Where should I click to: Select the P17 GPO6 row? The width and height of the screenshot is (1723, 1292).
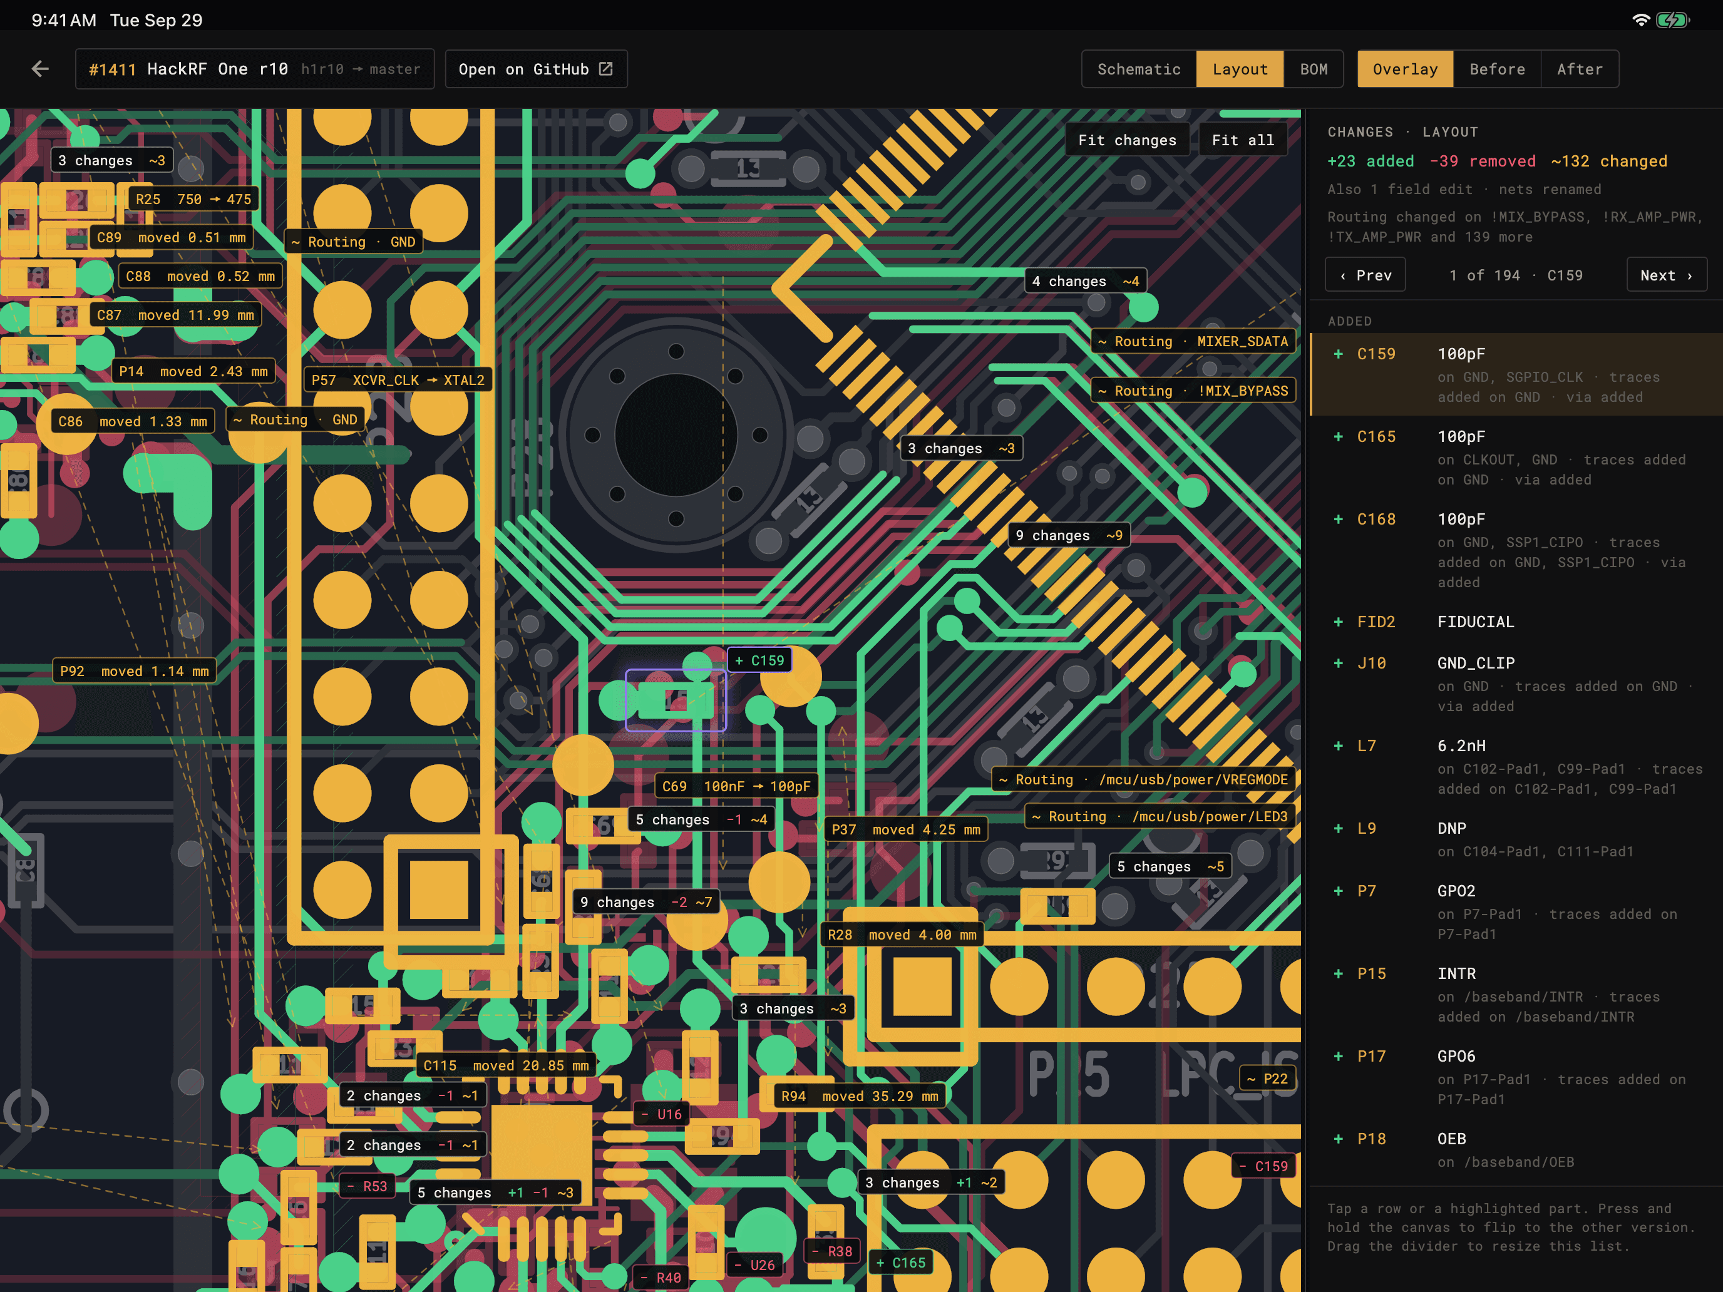point(1516,1077)
